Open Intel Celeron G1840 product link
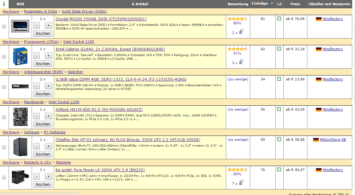 tap(110, 49)
